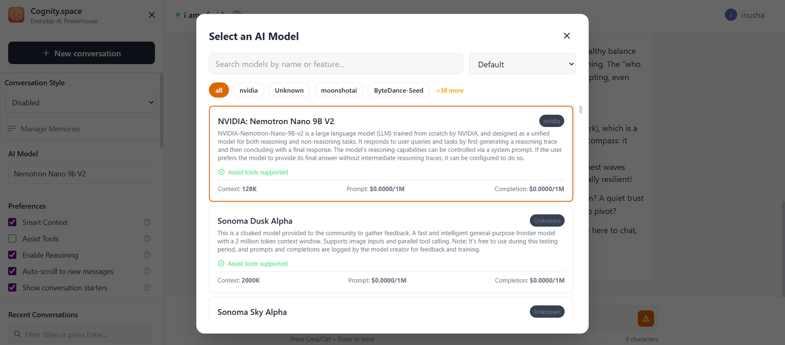This screenshot has height=345, width=785.
Task: Select the moonshotai filter chip
Action: point(339,90)
